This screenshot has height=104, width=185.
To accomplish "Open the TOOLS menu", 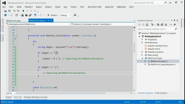I will pyautogui.click(x=73, y=7).
